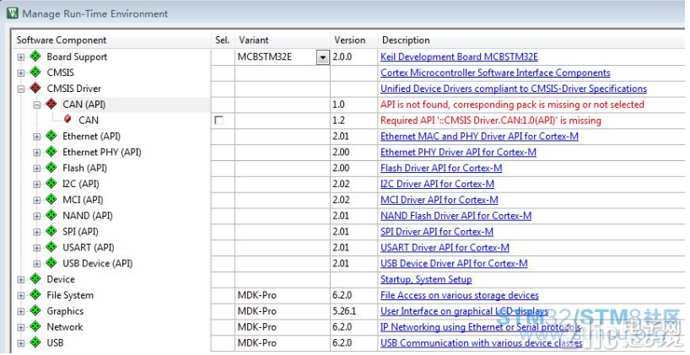Open the MCBSTM32E variant dropdown

322,57
